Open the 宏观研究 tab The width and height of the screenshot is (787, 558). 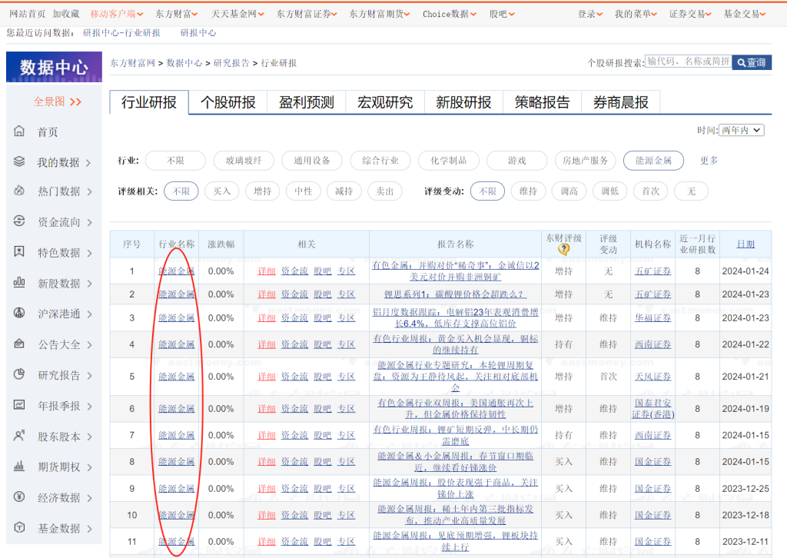click(x=385, y=102)
